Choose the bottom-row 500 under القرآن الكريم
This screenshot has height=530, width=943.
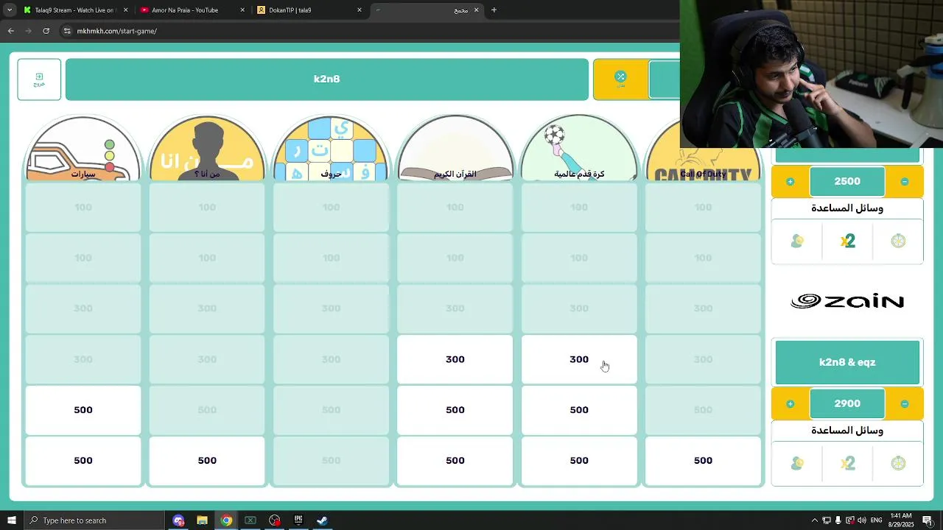point(455,461)
